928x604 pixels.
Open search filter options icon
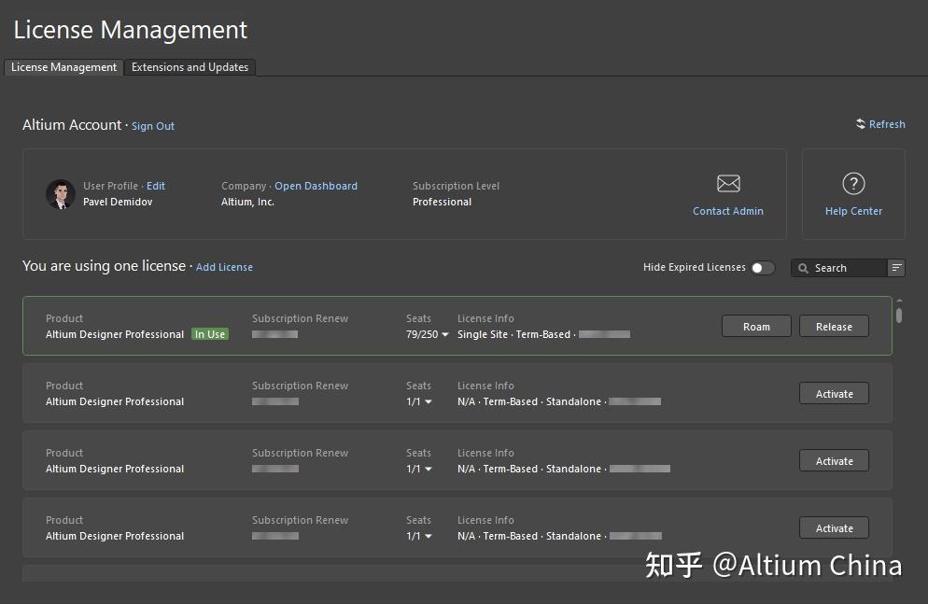click(x=896, y=268)
